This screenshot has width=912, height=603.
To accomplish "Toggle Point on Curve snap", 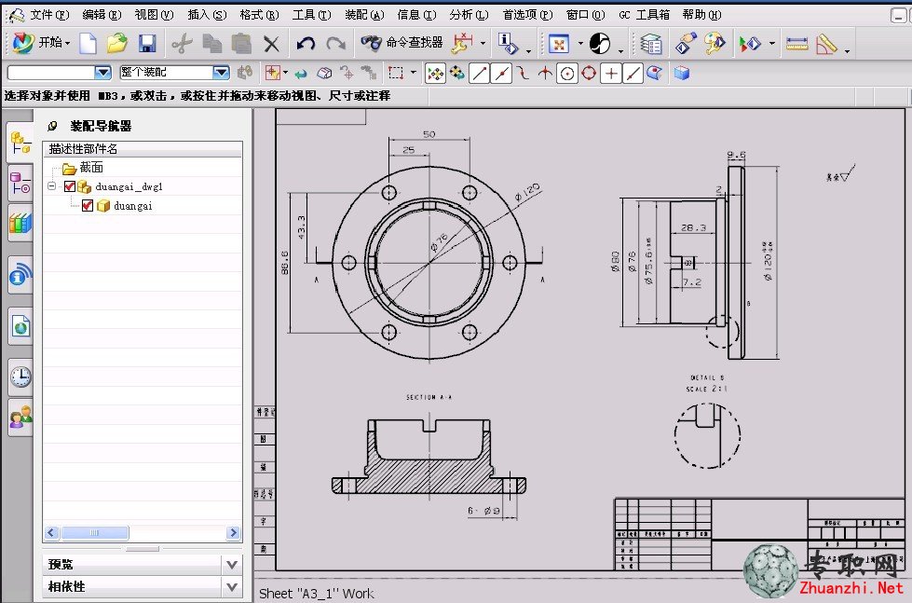I will (633, 74).
